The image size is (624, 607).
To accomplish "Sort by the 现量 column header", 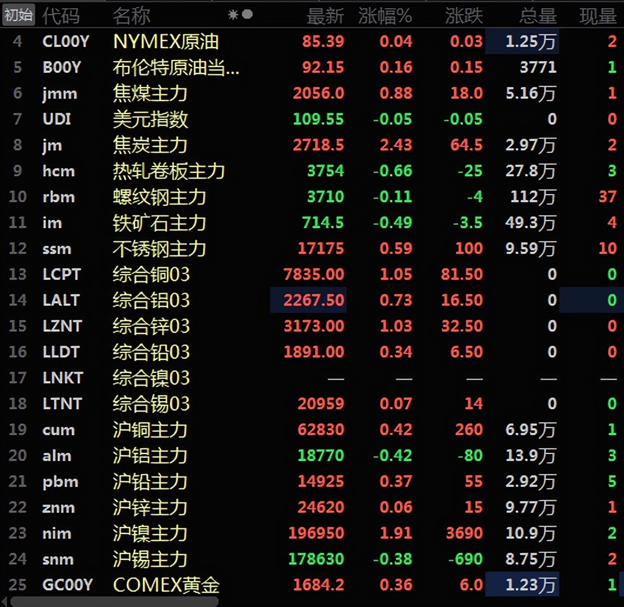I will pyautogui.click(x=598, y=16).
